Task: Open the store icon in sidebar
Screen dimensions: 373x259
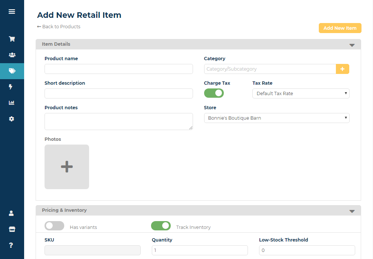Action: click(12, 229)
